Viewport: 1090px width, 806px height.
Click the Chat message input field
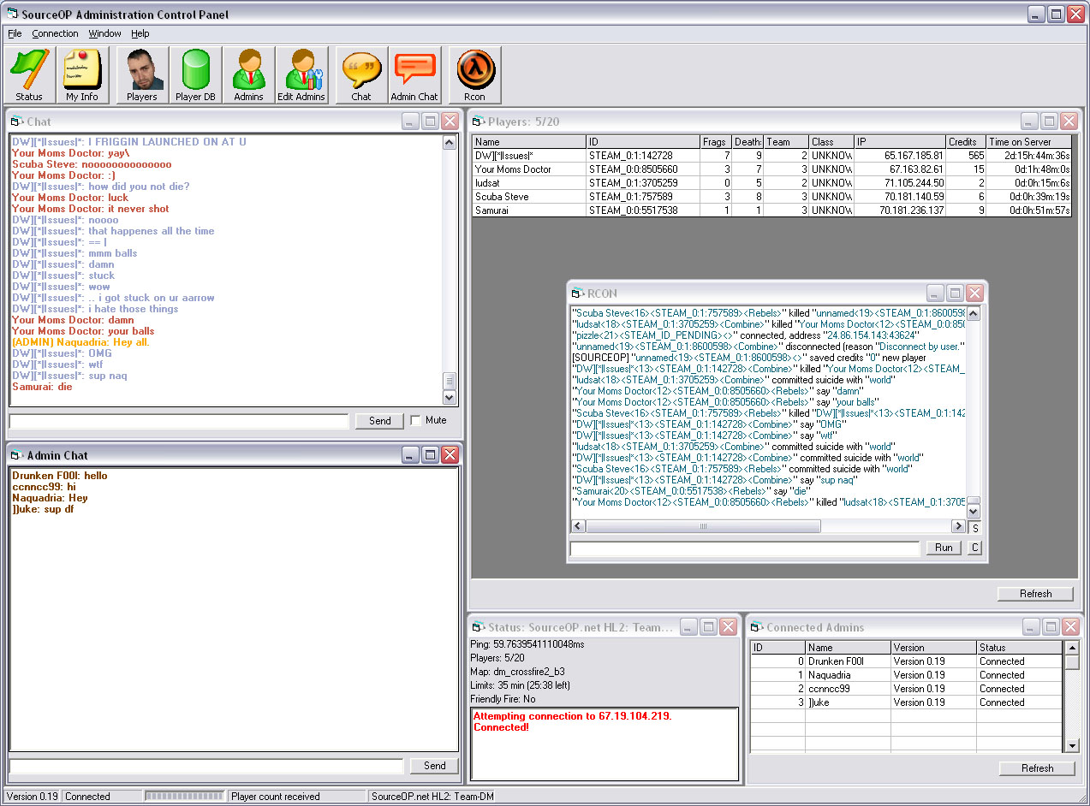(x=179, y=421)
